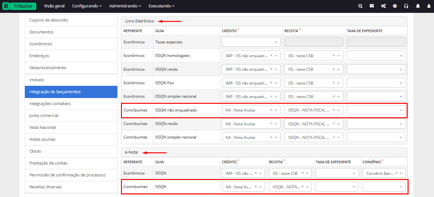Go to Visão geral
Screen dimensions: 434x197
[54, 6]
